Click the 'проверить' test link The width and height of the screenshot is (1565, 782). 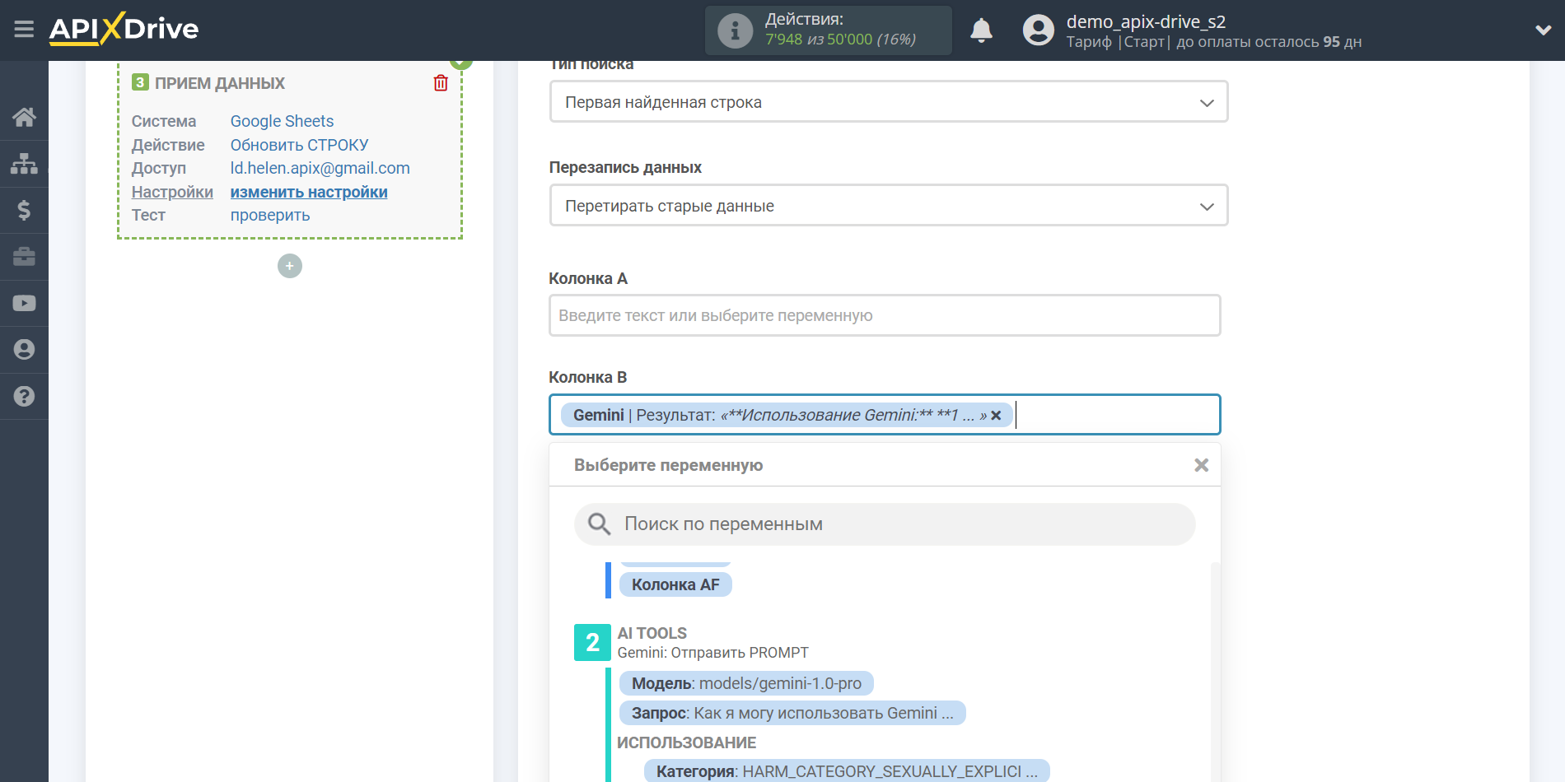270,215
